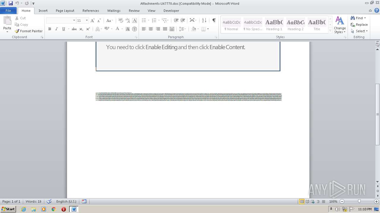Click English (U.S.) language indicator
Screen dimensions: 380x213
tap(66, 201)
